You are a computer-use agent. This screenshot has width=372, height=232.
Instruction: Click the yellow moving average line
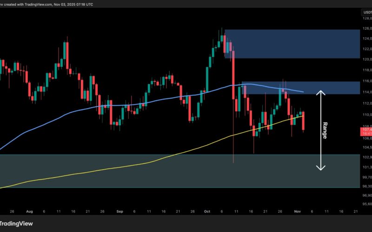coord(93,173)
